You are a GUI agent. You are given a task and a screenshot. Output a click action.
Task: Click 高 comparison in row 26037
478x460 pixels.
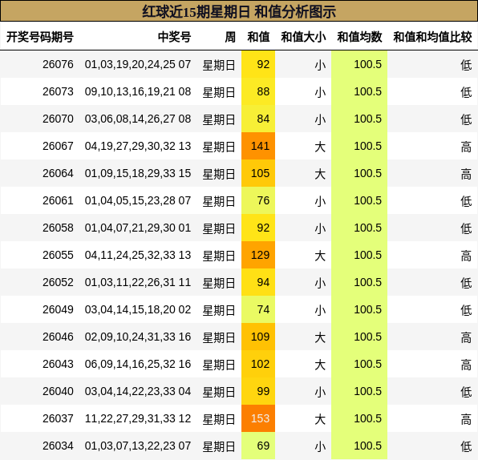coord(467,419)
